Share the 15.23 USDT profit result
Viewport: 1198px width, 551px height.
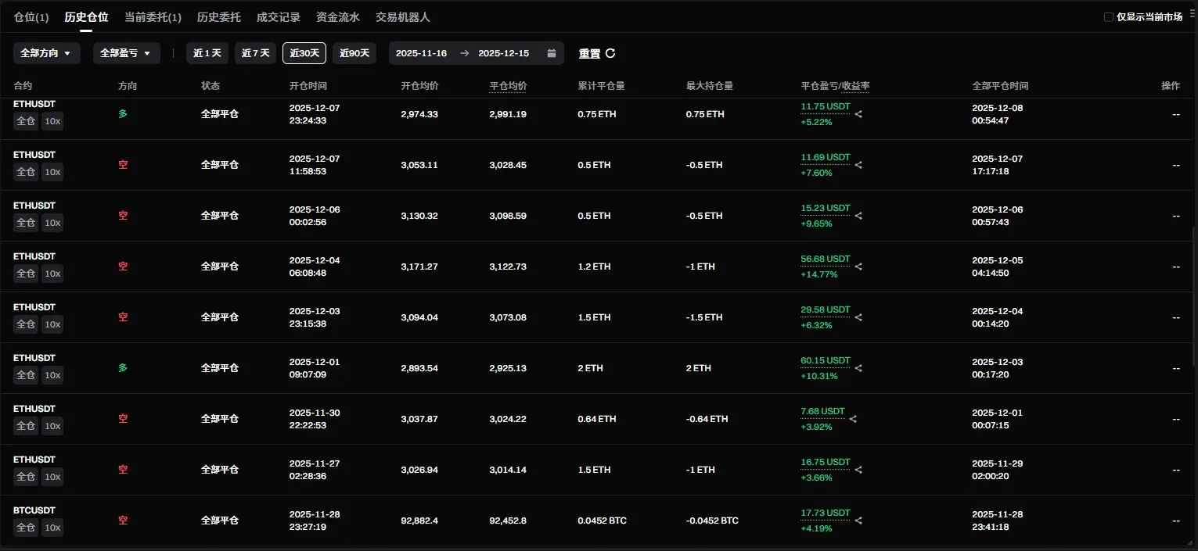click(x=858, y=216)
